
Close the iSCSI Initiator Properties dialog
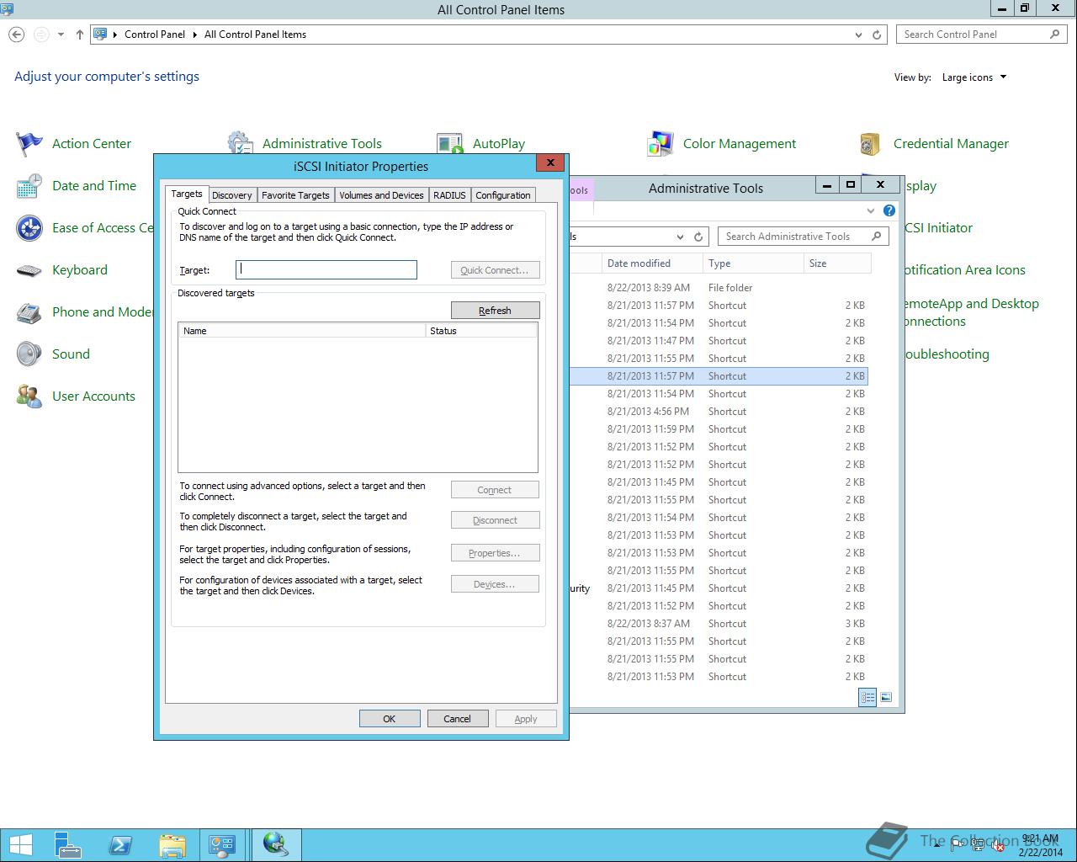point(550,162)
